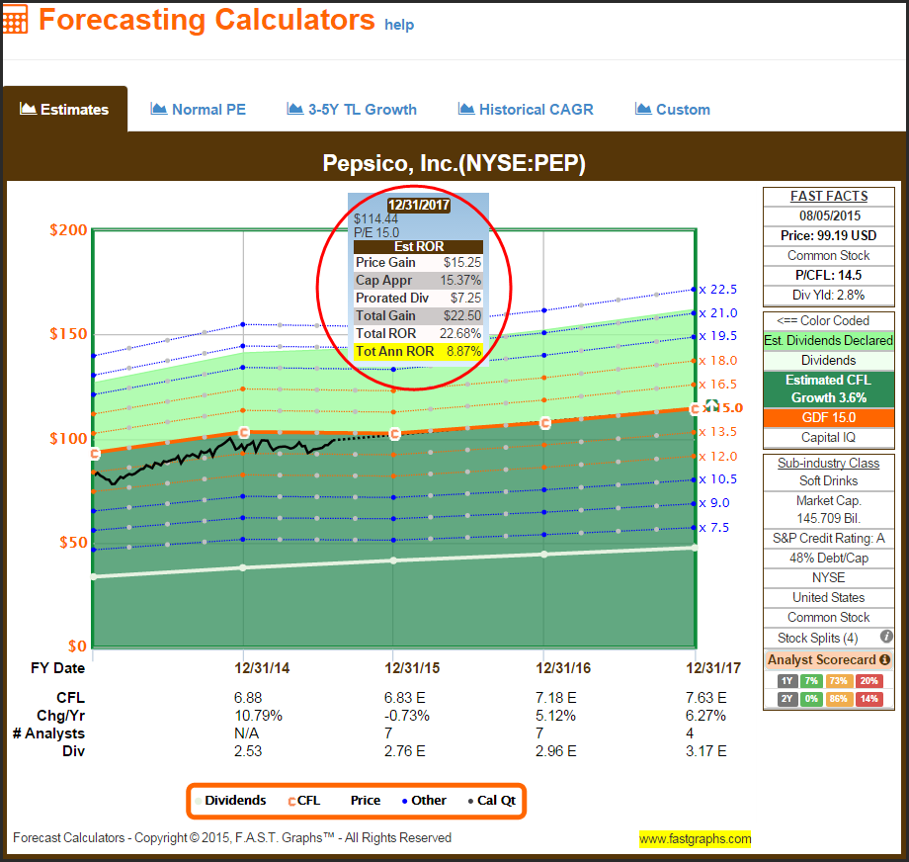Screen dimensions: 909x862
Task: Open the help link
Action: pos(399,25)
